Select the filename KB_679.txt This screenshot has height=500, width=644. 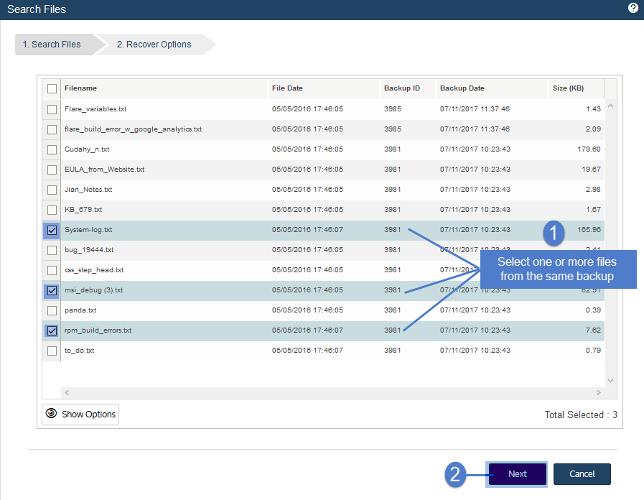[83, 210]
